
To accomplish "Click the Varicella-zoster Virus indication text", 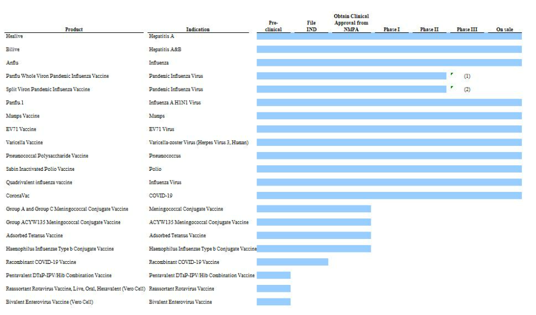I will [x=198, y=142].
